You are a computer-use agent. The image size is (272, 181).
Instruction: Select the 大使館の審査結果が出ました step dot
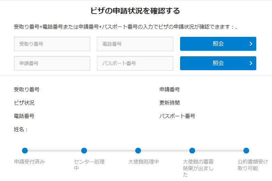[x=192, y=151]
